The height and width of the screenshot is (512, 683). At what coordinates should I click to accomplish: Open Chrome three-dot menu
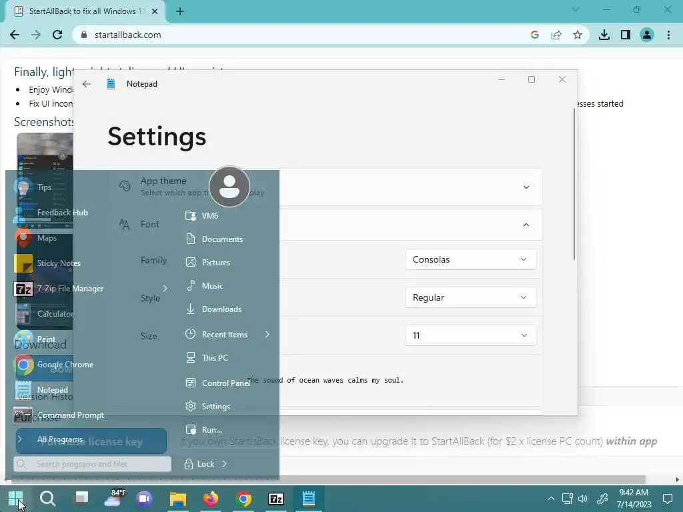coord(668,35)
